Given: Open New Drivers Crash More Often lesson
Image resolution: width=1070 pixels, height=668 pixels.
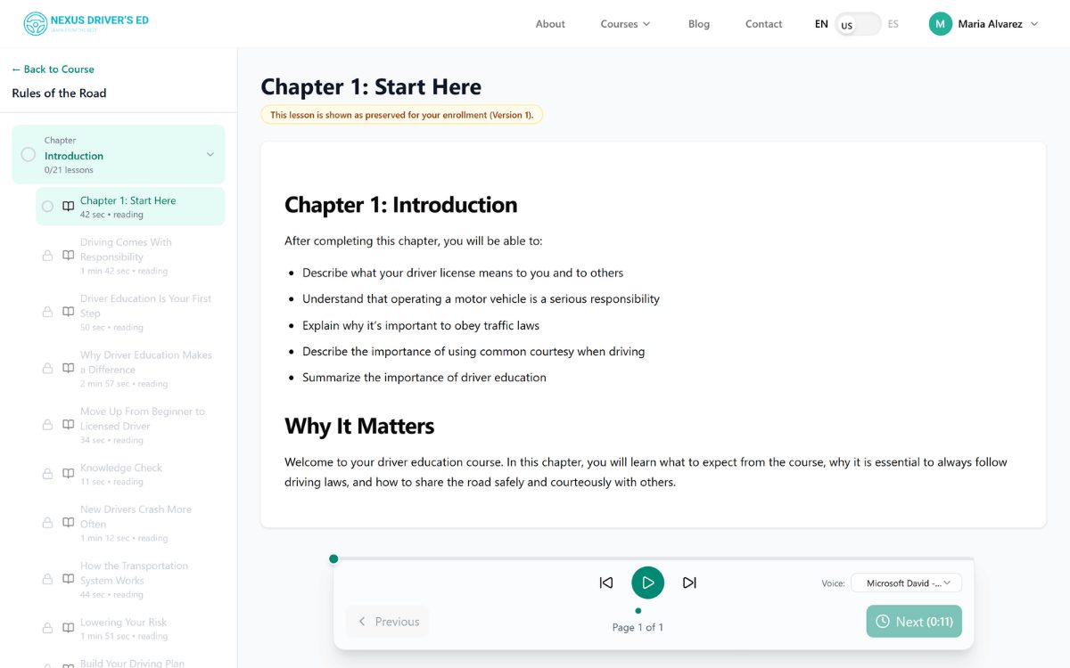Looking at the screenshot, I should (x=130, y=523).
